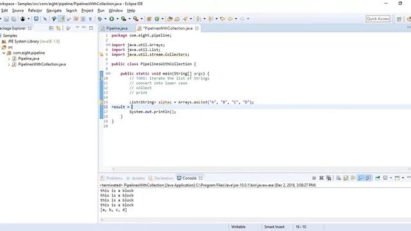
Task: Open dropdown arrow next to Debug icon
Action: (x=105, y=19)
